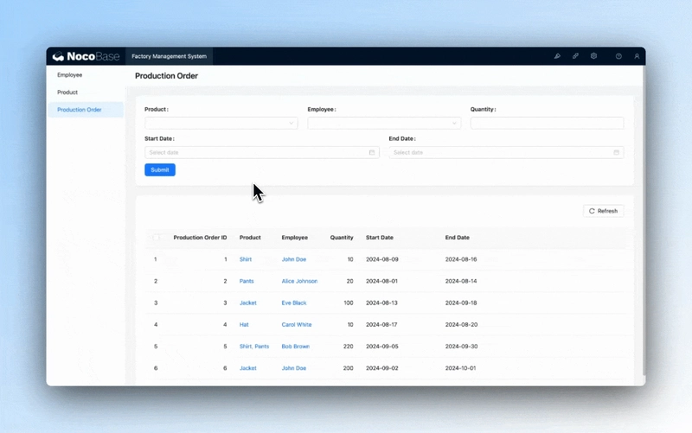Open the plugin manager icon
The width and height of the screenshot is (692, 433).
(575, 56)
